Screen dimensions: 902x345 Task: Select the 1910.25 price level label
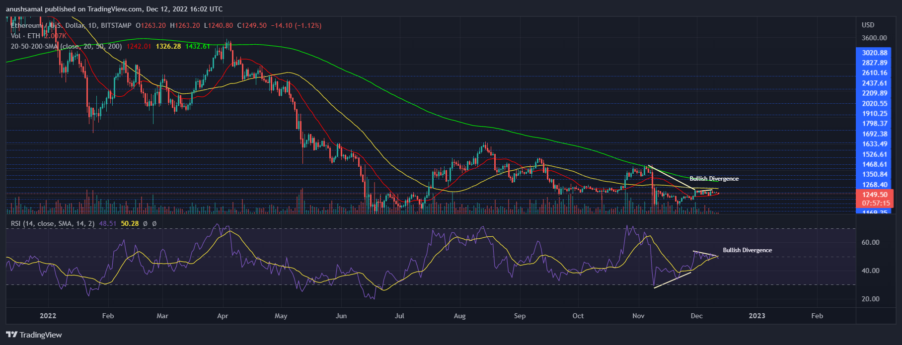pos(875,114)
